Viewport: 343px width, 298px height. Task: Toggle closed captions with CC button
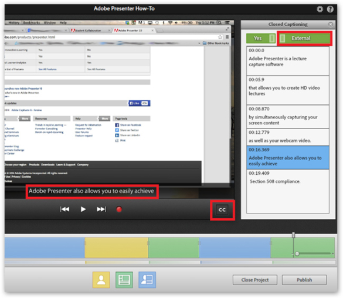tap(222, 210)
